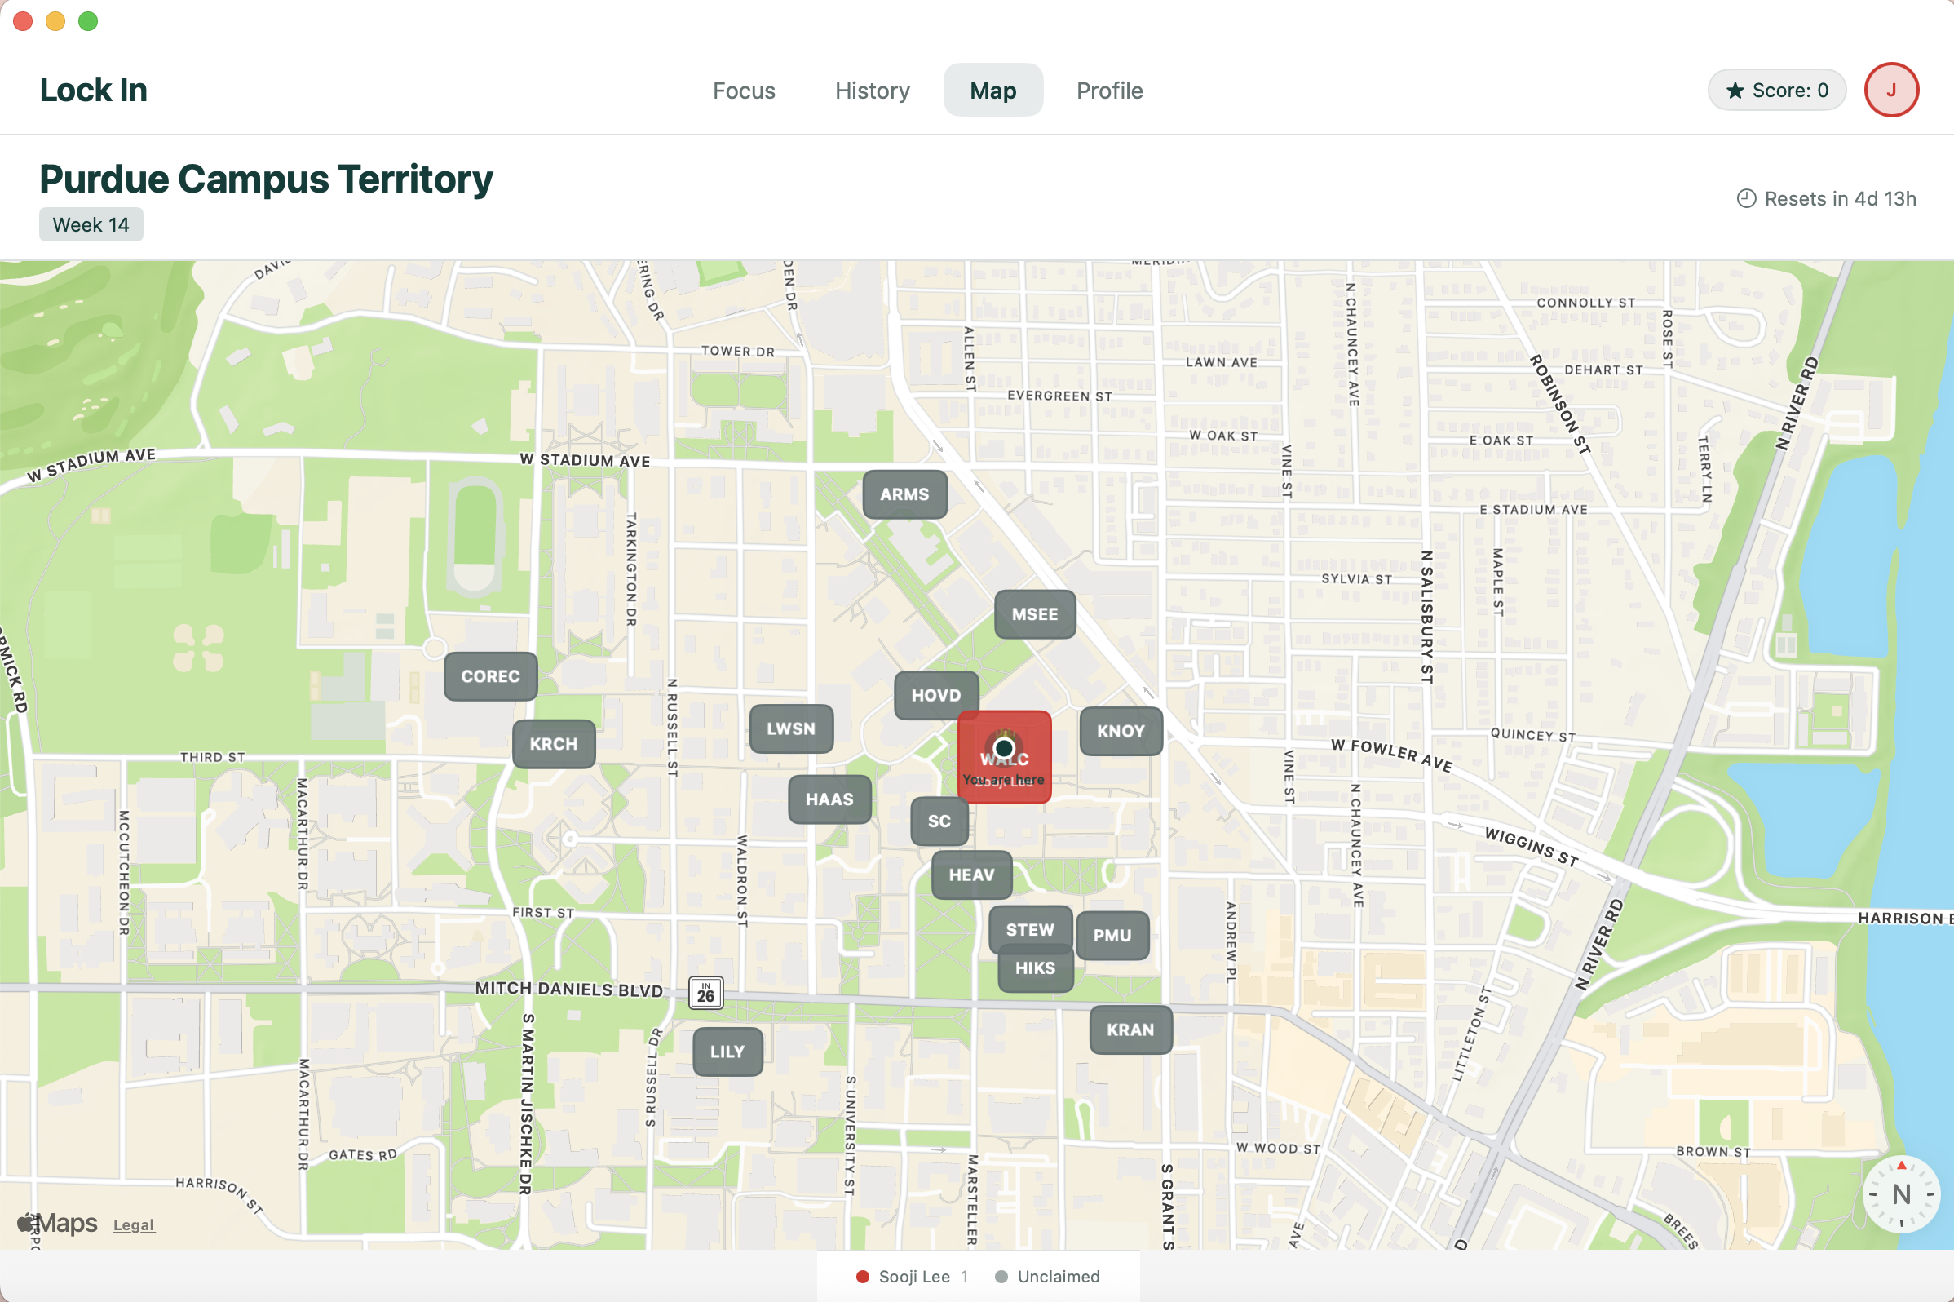Click the Lock In app title
This screenshot has width=1954, height=1302.
click(x=94, y=90)
